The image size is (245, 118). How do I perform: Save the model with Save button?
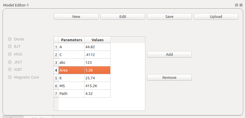169,17
